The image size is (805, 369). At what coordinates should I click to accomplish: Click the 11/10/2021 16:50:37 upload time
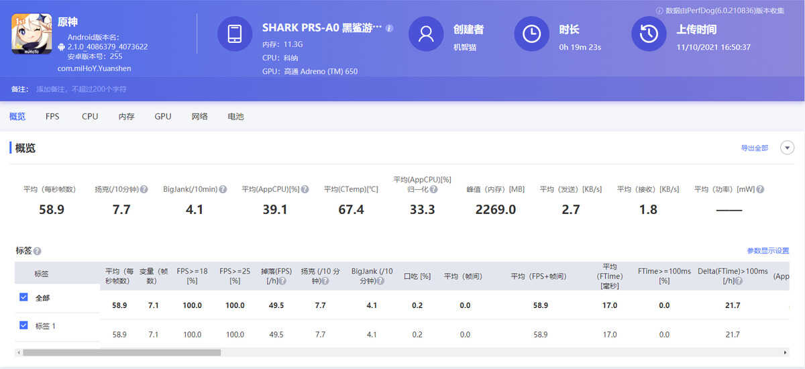pyautogui.click(x=714, y=47)
